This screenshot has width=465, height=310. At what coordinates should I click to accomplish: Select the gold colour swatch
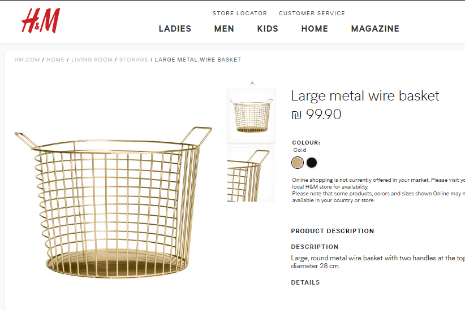click(x=298, y=163)
